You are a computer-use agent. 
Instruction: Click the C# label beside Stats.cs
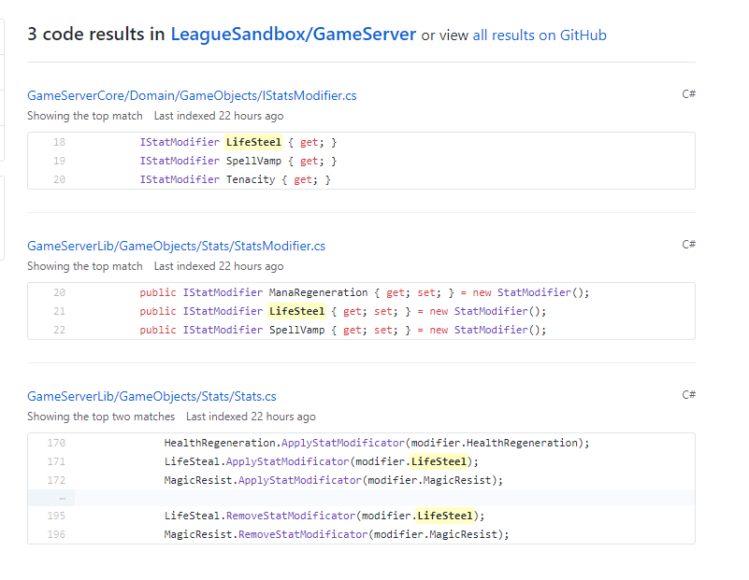coord(689,392)
